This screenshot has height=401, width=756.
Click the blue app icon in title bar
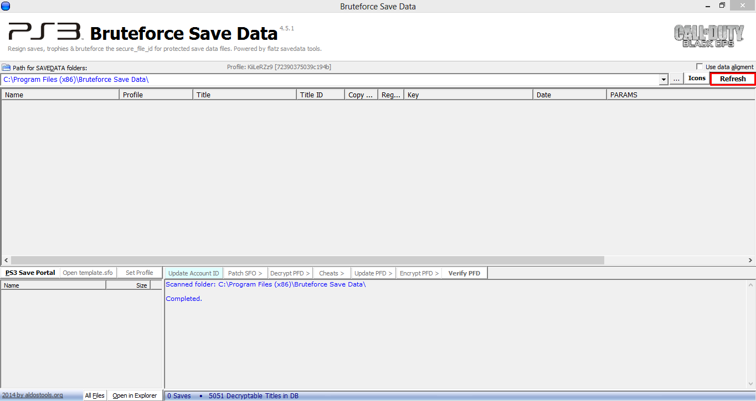point(6,6)
